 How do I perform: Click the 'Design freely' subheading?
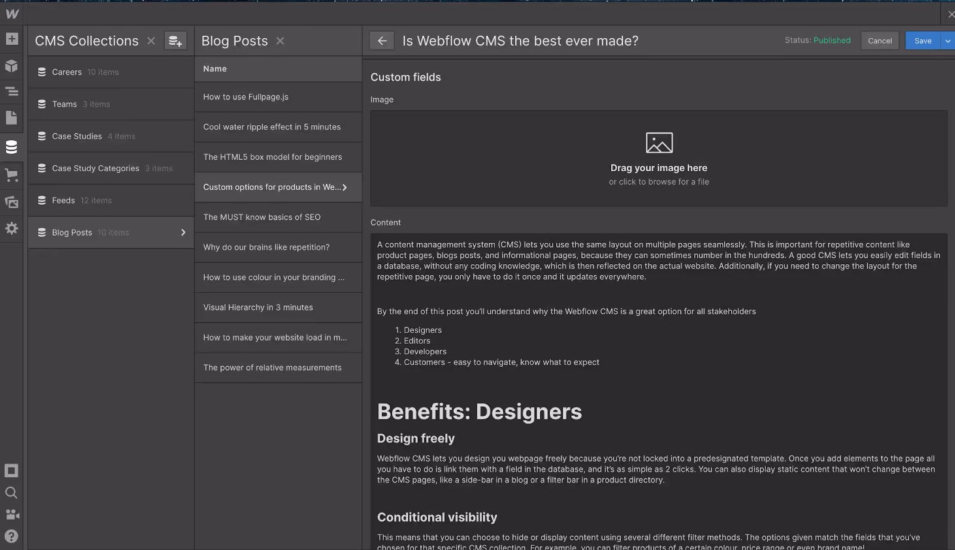416,438
